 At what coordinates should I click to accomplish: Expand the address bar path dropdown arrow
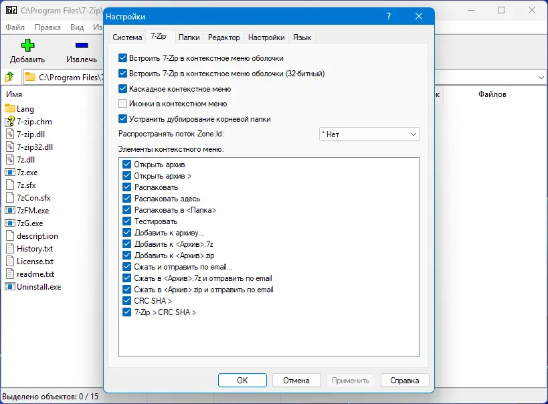tap(541, 77)
